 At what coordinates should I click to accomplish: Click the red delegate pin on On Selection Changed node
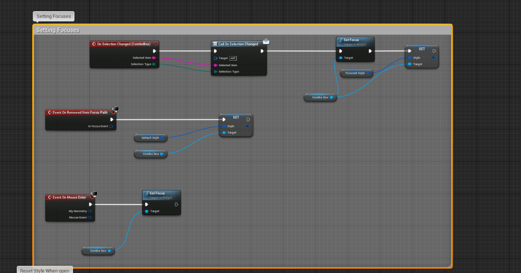(156, 44)
